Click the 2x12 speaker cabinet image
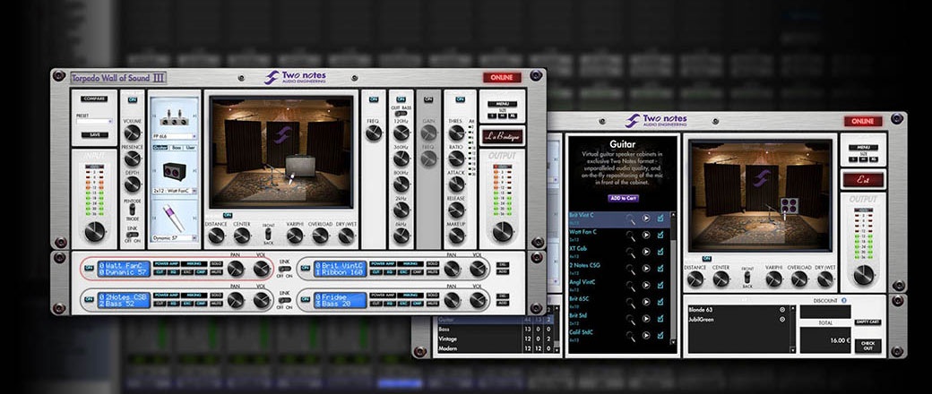932x394 pixels. 174,172
